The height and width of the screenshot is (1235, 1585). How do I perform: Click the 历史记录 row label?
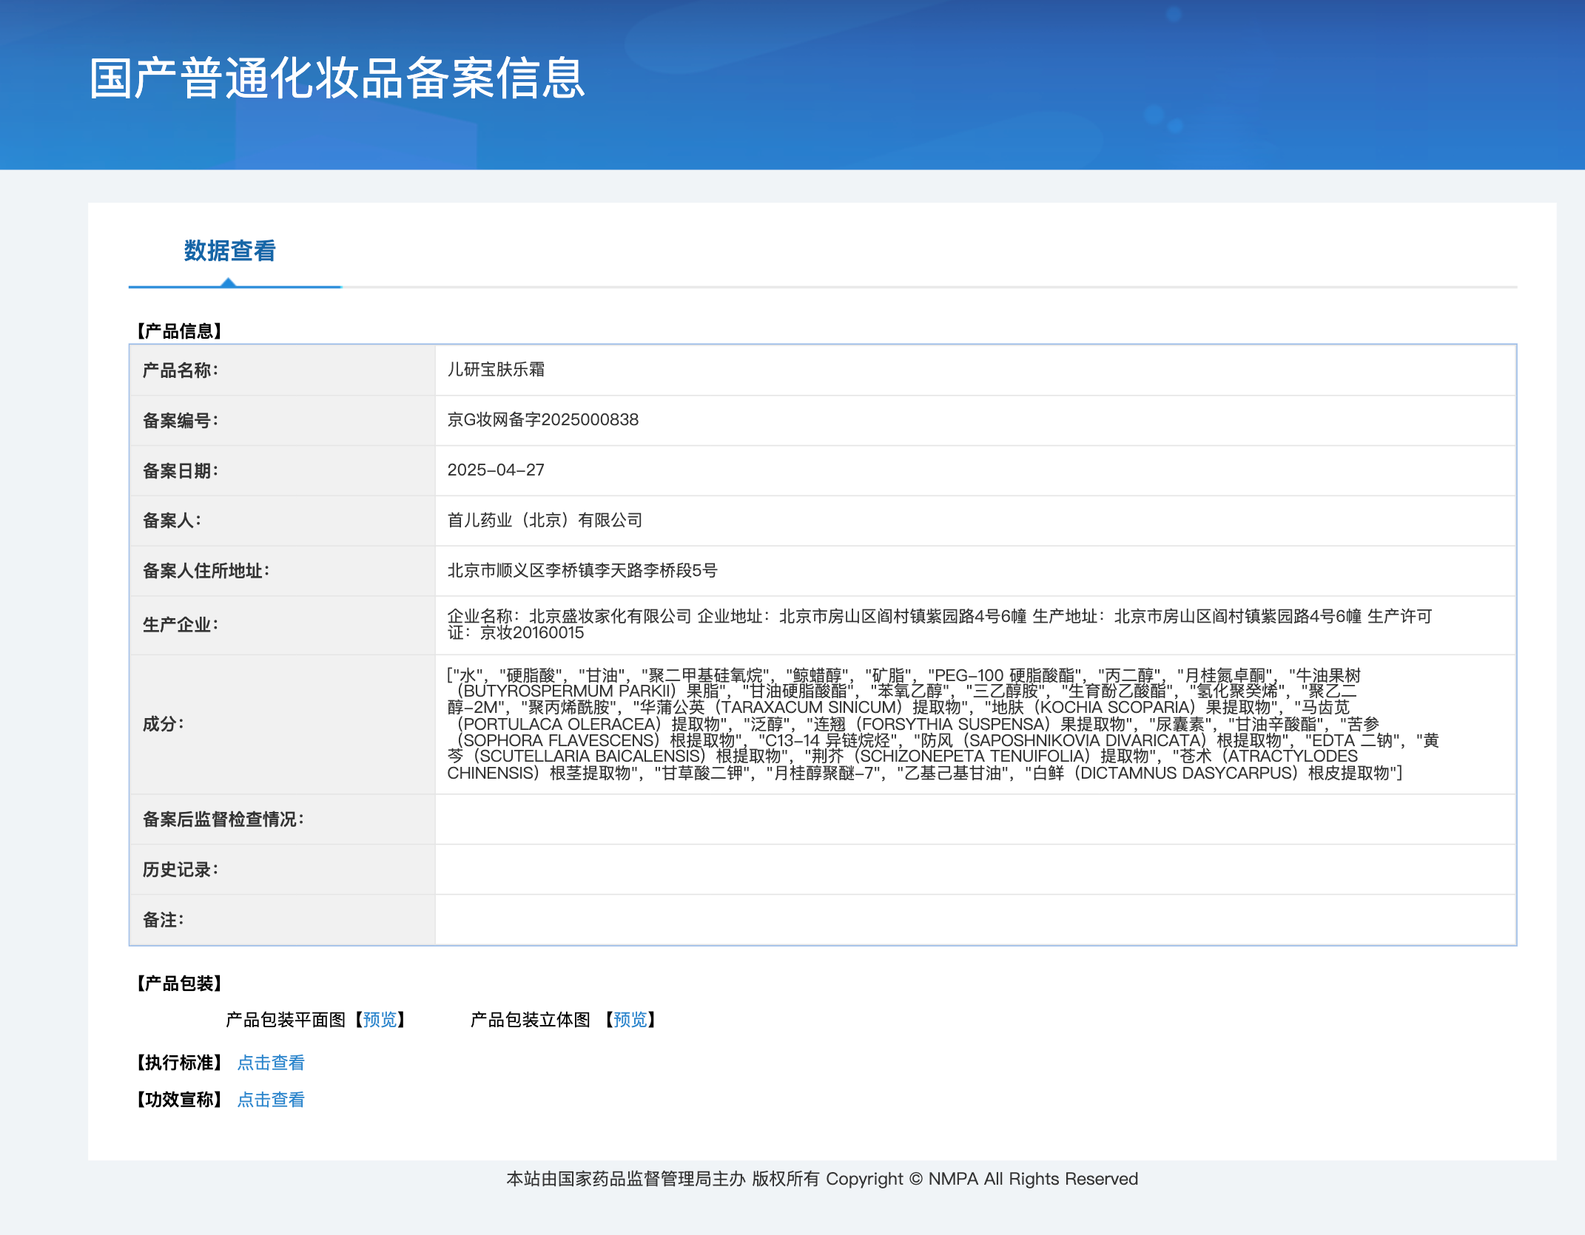coord(180,870)
